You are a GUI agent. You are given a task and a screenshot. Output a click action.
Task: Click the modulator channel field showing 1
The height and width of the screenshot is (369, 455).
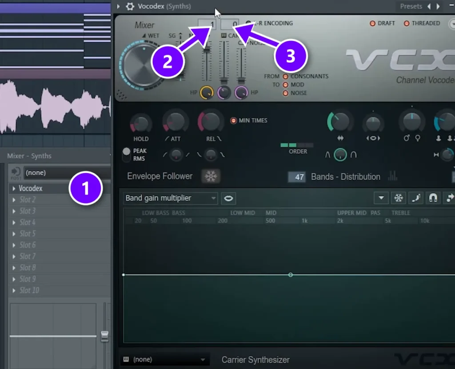pos(207,24)
